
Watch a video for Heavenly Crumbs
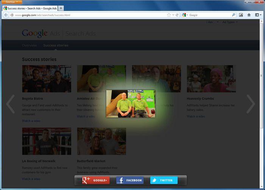tap(196, 116)
